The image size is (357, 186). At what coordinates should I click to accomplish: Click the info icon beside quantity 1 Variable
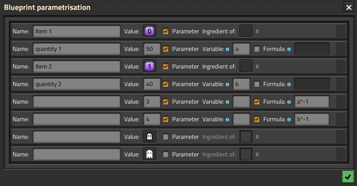click(x=227, y=49)
